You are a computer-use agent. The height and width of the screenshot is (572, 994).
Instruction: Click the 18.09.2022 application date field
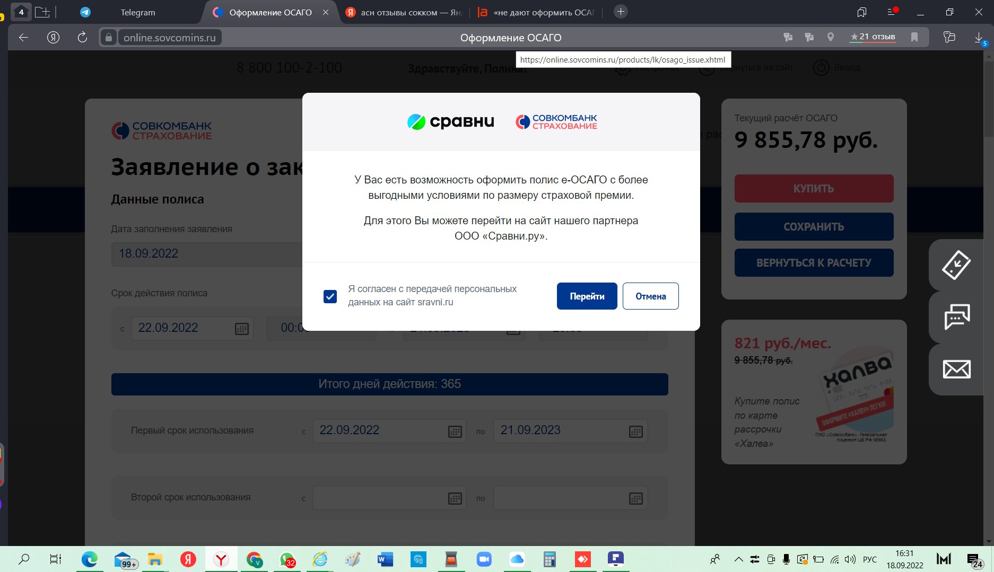[x=207, y=254]
